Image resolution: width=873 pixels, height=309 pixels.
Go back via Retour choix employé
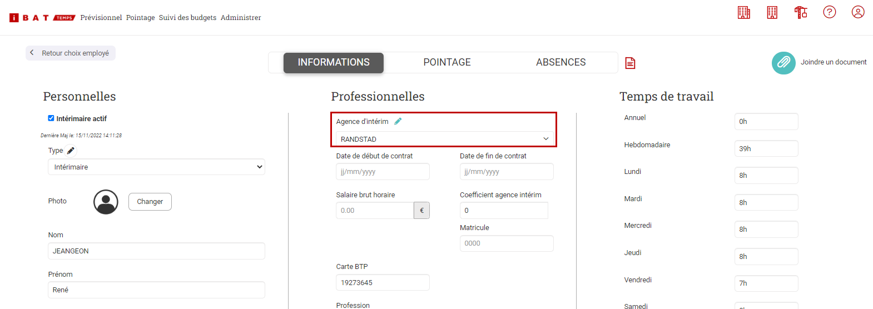(x=71, y=53)
